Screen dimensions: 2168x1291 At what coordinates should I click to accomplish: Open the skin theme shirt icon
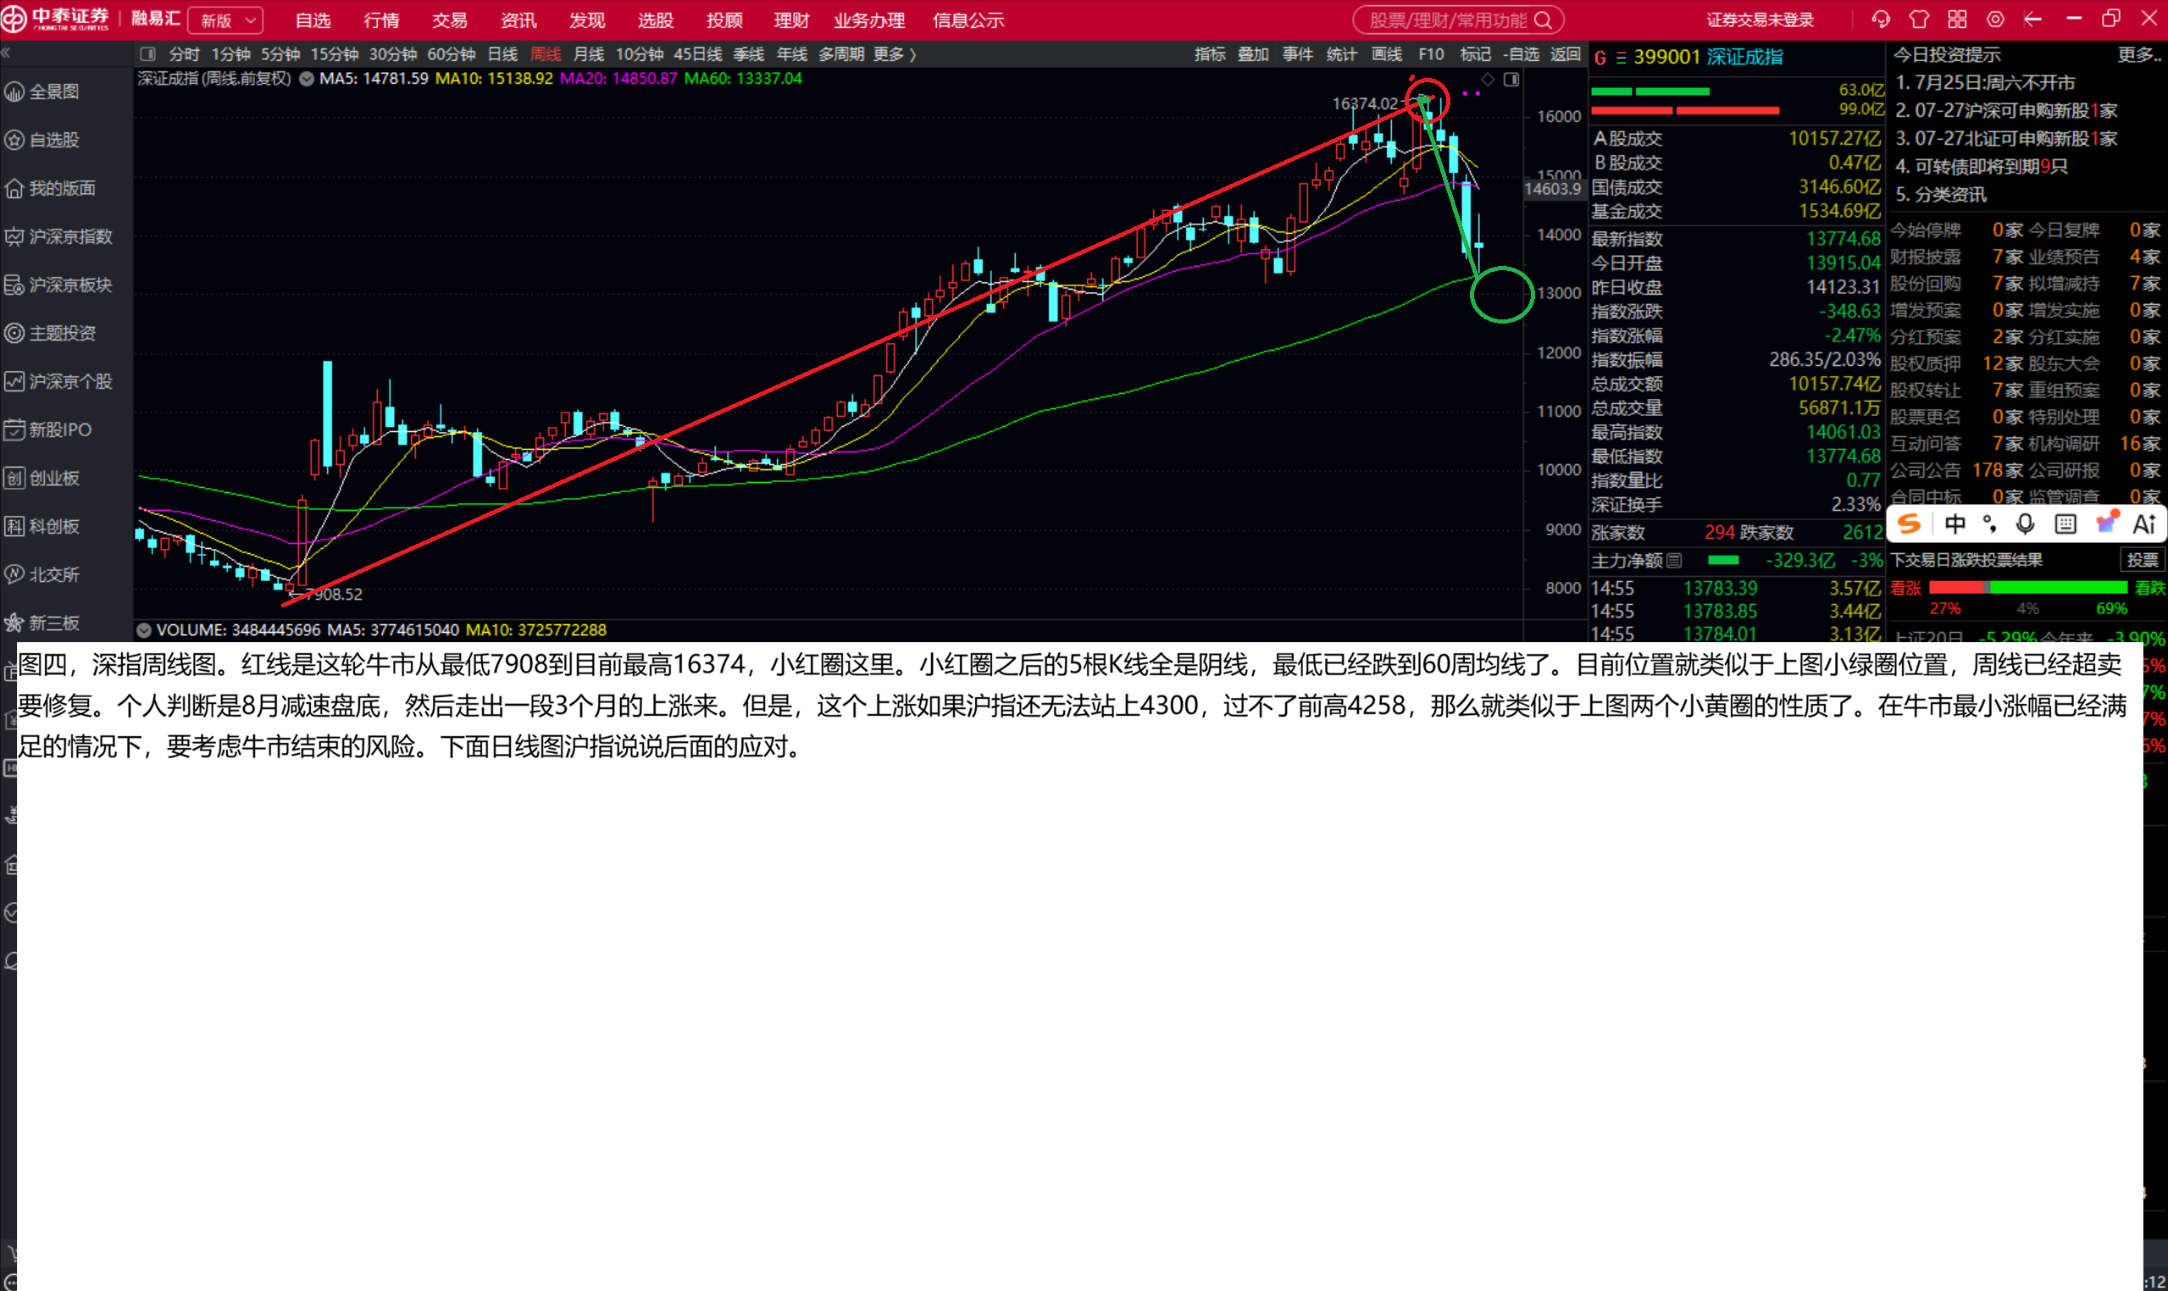[x=1919, y=19]
